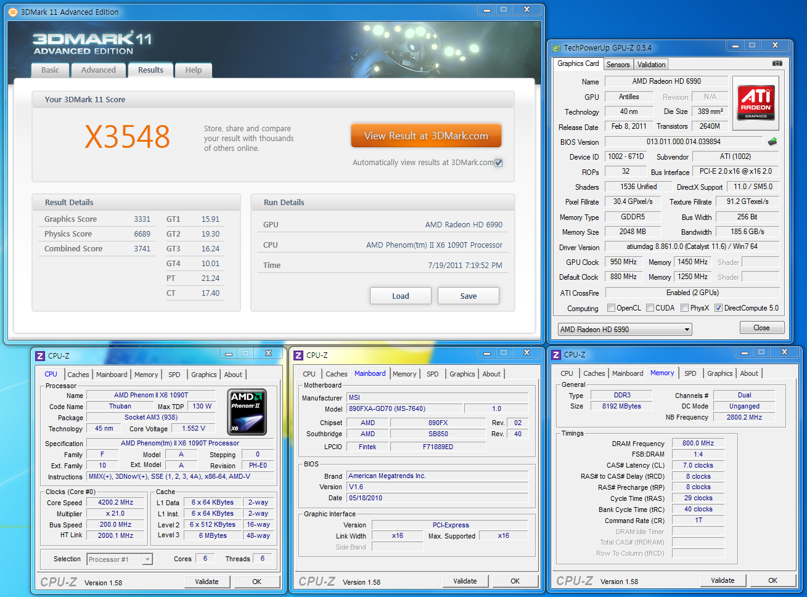Click the motherboard model 890FXA-GD70 (MS-7640)
Image resolution: width=807 pixels, height=597 pixels.
[404, 408]
